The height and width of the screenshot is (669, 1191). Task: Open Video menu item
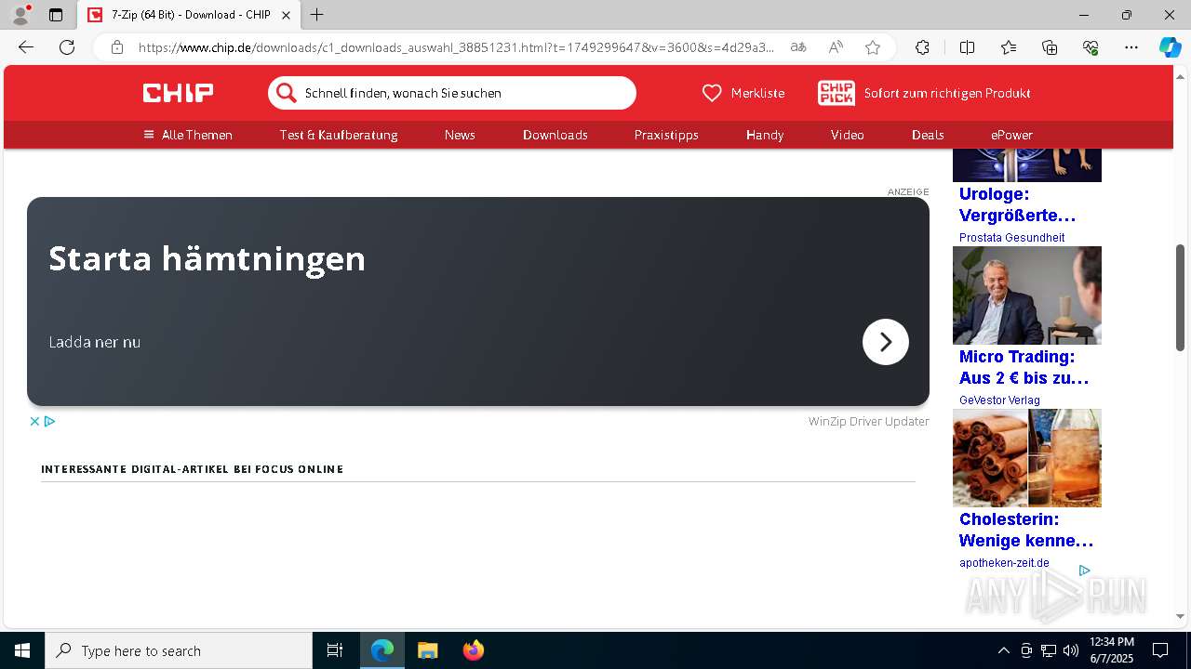tap(848, 135)
